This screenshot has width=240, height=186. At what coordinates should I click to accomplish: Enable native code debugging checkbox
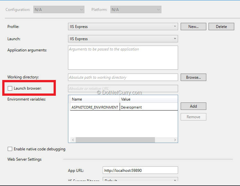tap(10, 149)
